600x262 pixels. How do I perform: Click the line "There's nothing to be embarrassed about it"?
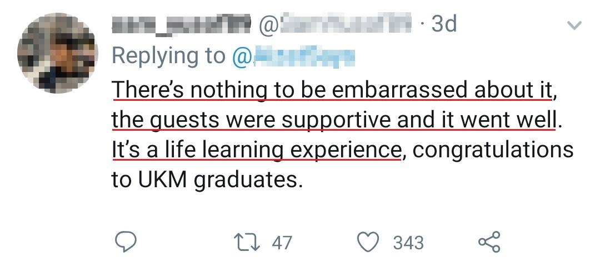pos(334,90)
